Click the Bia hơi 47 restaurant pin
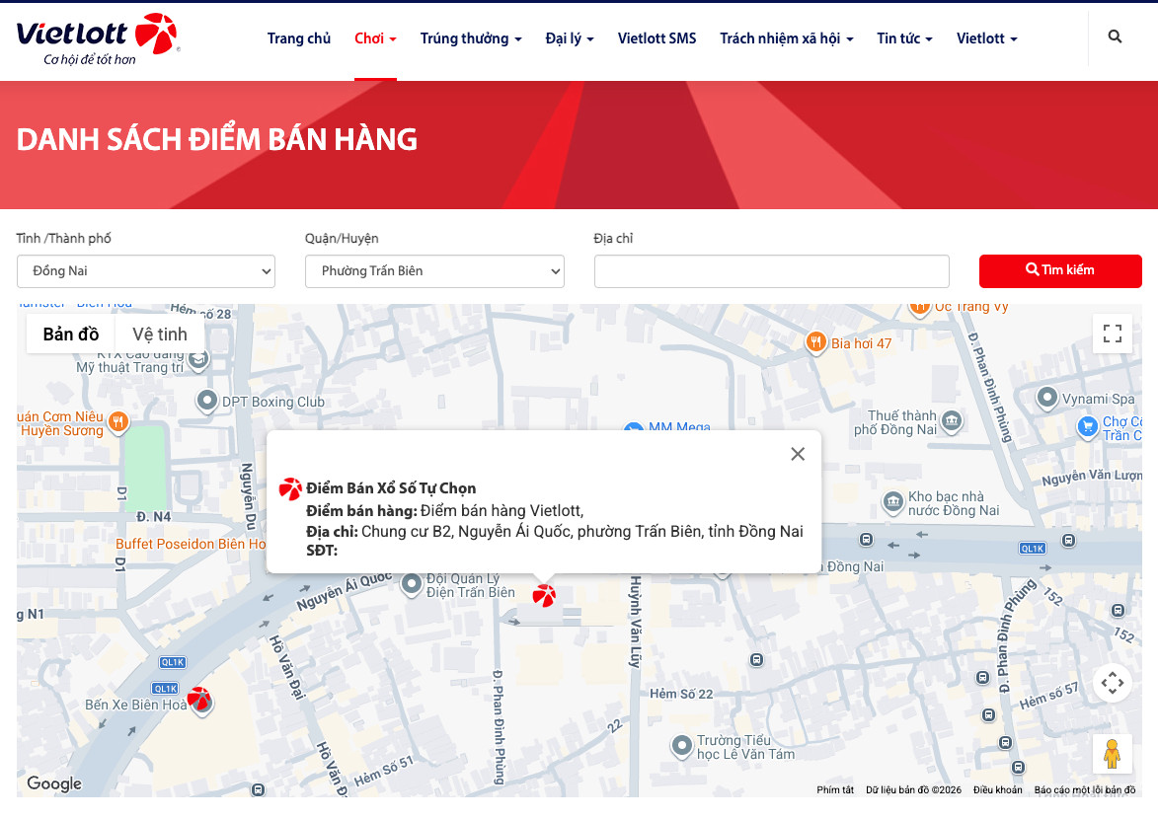Image resolution: width=1158 pixels, height=819 pixels. click(815, 342)
